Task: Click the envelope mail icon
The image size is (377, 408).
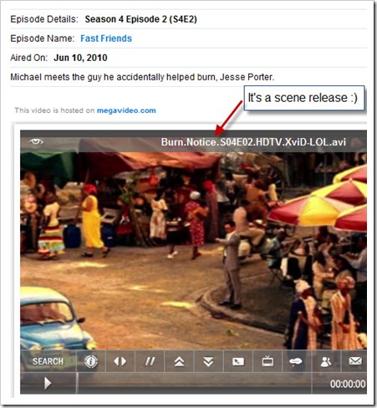Action: [355, 361]
